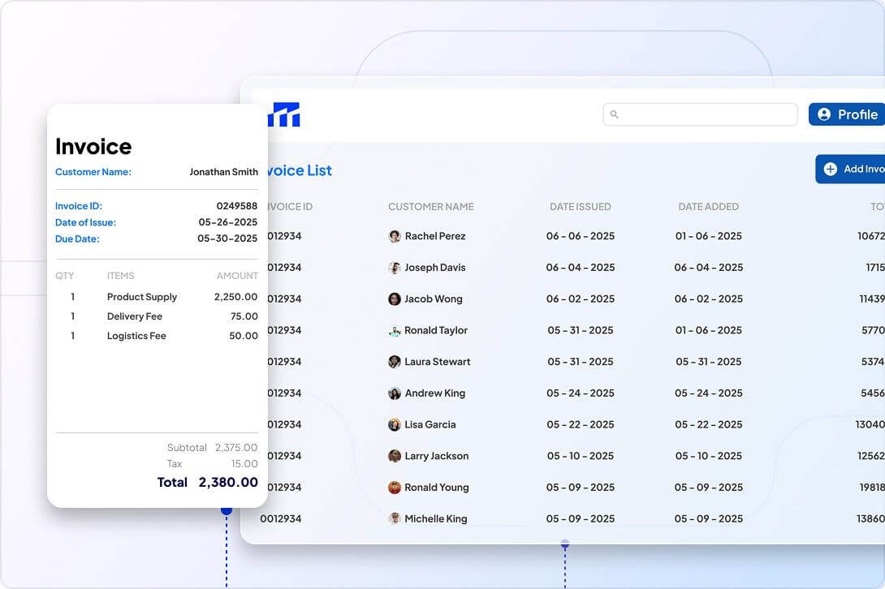Select customer name Rachel Perez
Screen dimensions: 885x589
435,236
